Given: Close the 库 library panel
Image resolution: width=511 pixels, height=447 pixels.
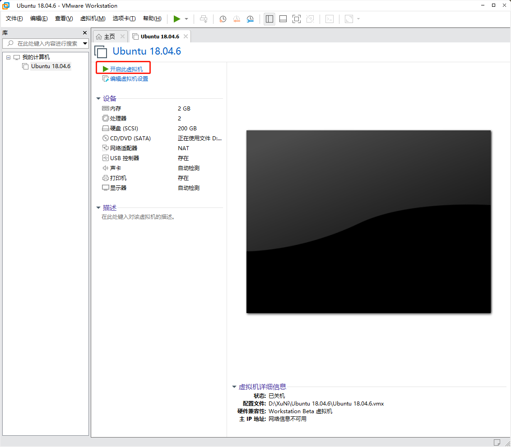Looking at the screenshot, I should [x=85, y=33].
